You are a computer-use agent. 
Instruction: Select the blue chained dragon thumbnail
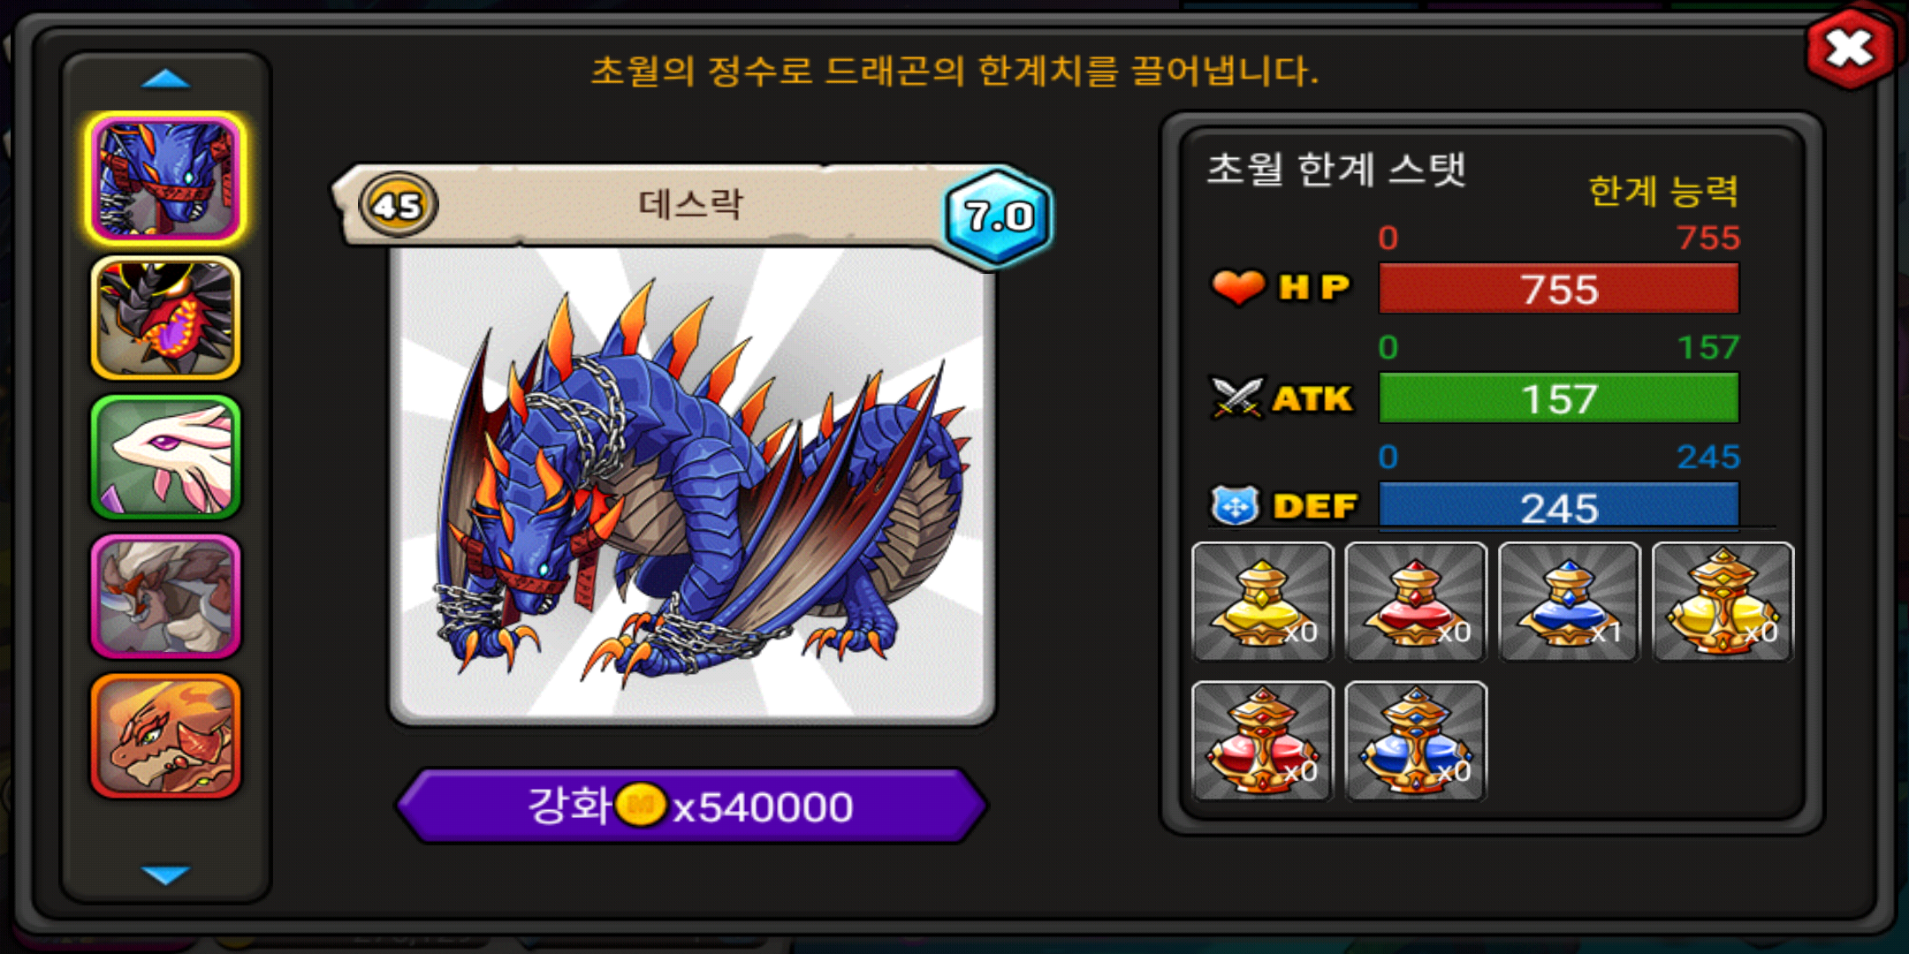(166, 178)
